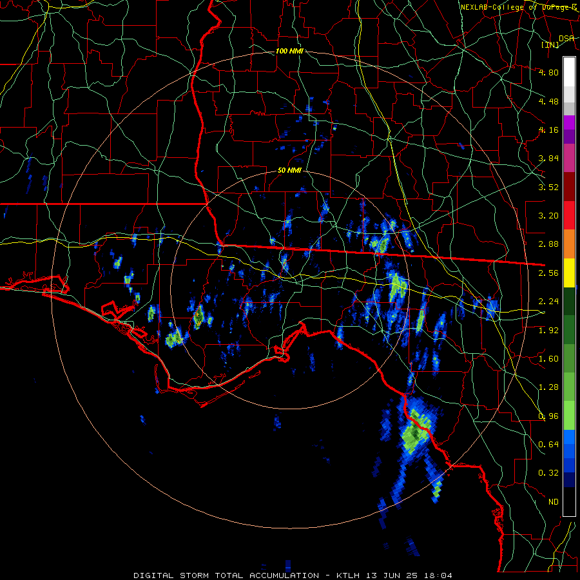Pick the pink swatch beside 3.84

click(569, 159)
